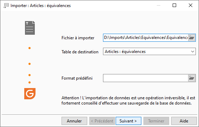Click the second orange step dot
199x127 pixels.
30,64
